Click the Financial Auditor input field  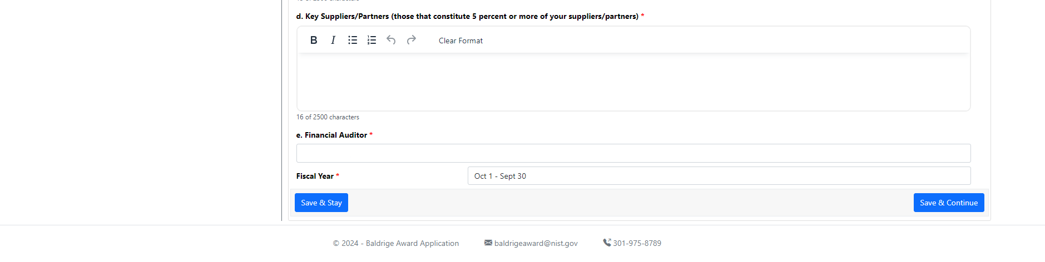(633, 153)
